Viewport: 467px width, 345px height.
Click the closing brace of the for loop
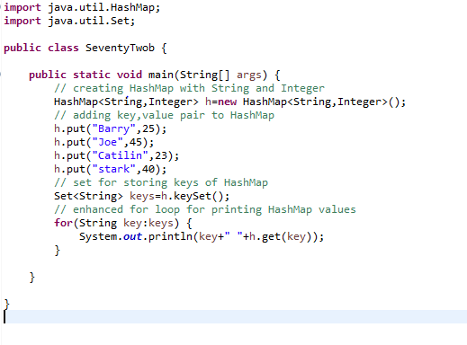coord(57,250)
